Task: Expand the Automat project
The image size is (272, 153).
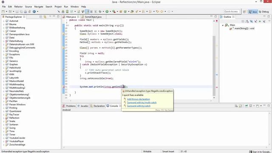Action: tap(4, 21)
